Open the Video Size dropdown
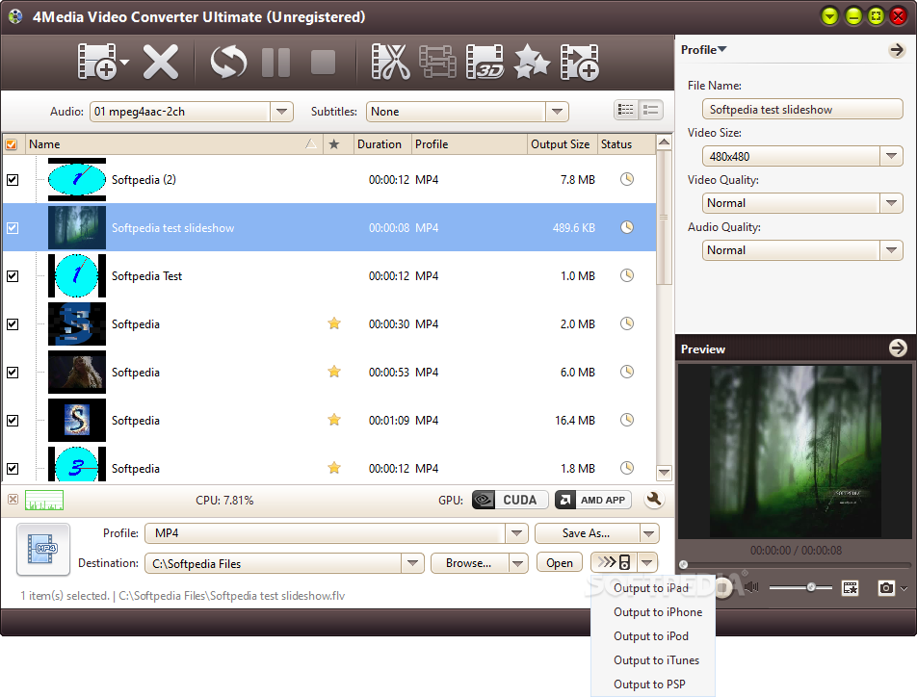 click(x=891, y=156)
